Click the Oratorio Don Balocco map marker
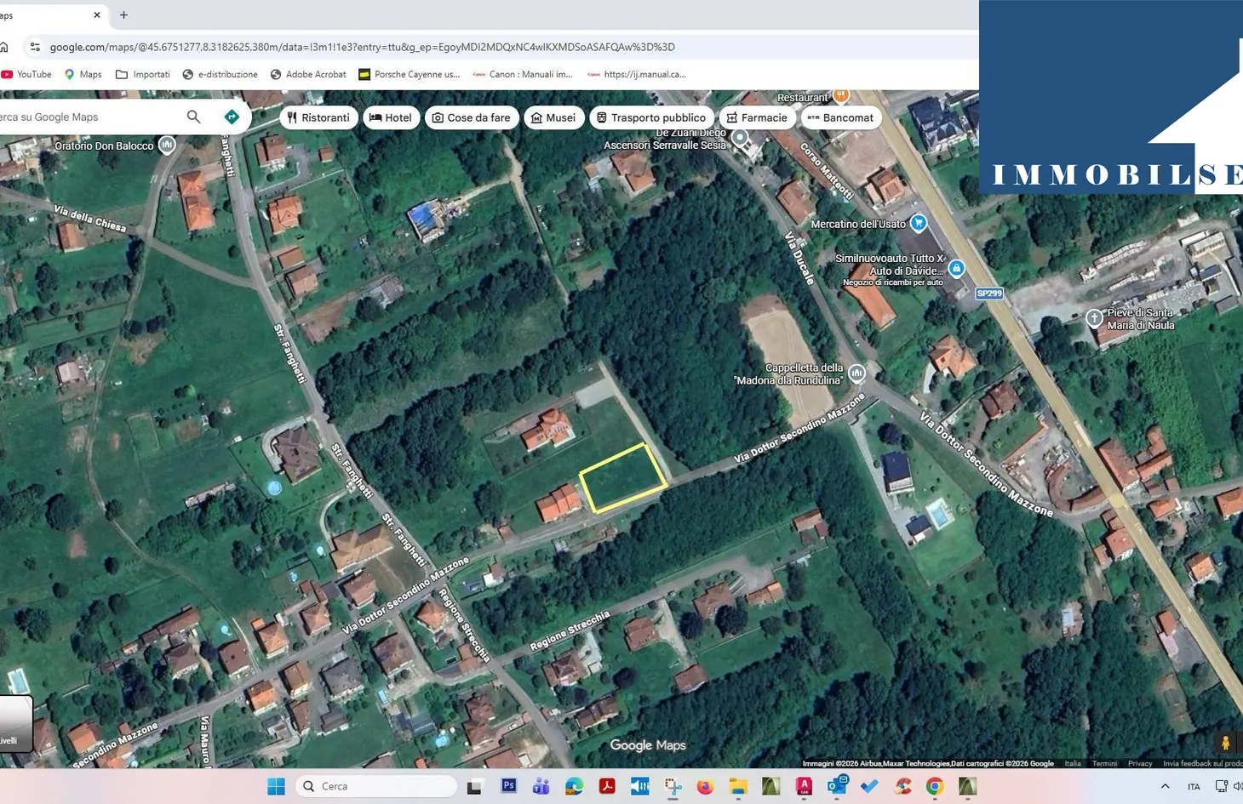 coord(167,145)
